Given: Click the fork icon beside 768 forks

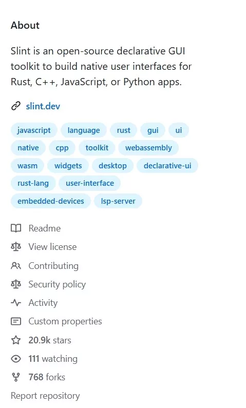Looking at the screenshot, I should pos(16,377).
